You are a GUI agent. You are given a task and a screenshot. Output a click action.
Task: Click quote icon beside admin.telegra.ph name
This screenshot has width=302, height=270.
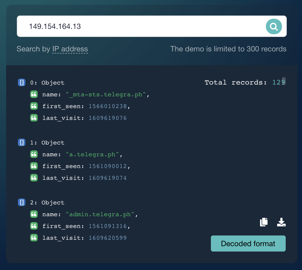pos(34,214)
